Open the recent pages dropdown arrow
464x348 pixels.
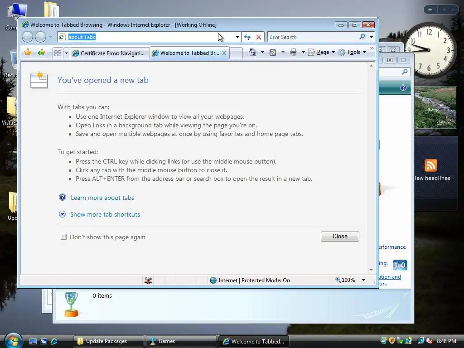point(51,37)
